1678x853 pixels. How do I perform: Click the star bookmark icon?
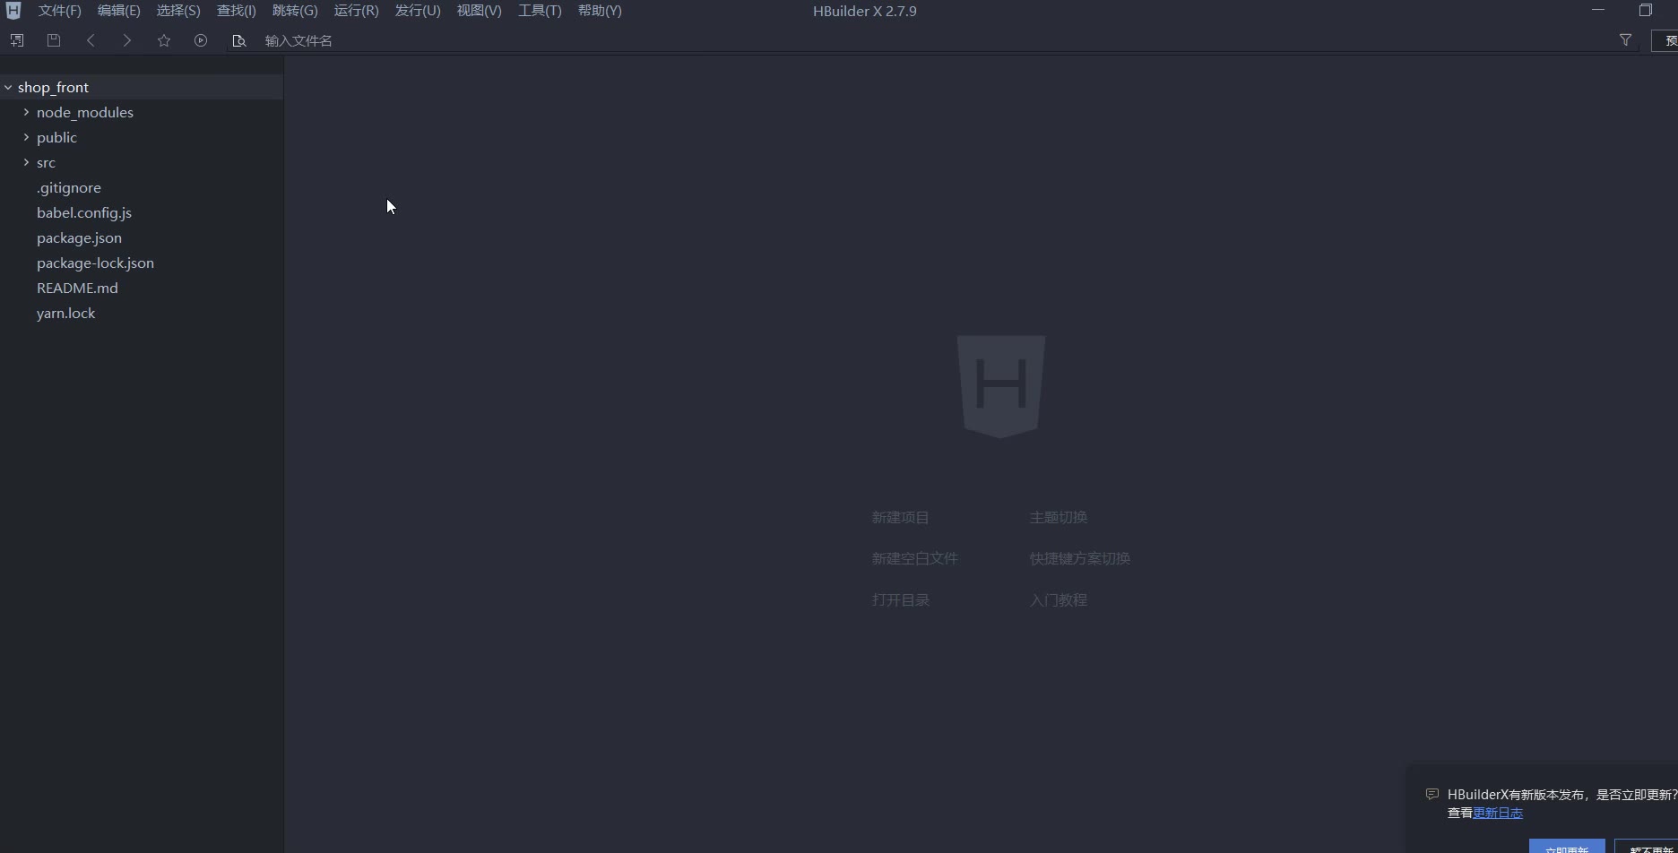click(164, 40)
